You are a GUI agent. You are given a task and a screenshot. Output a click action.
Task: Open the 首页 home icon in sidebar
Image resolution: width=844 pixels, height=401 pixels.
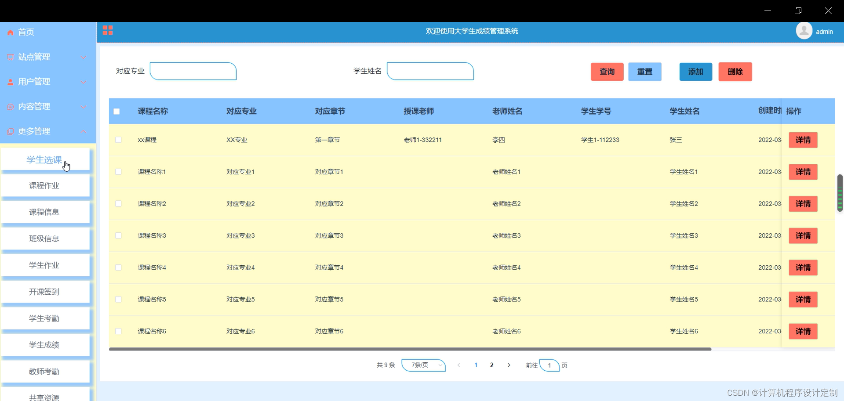[10, 32]
